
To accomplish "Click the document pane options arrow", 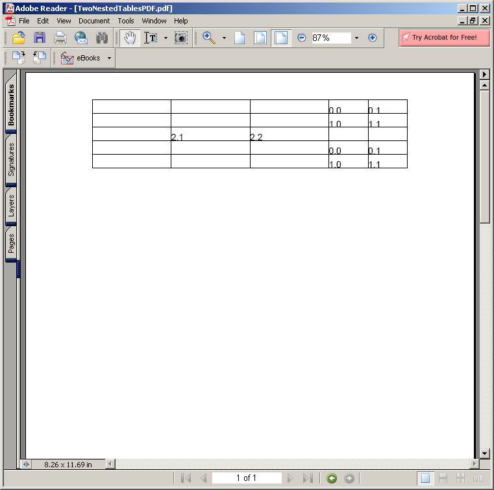I will 484,75.
